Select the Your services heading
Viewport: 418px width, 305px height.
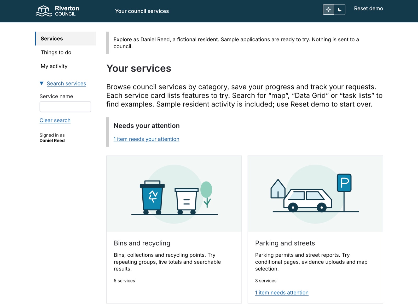tap(139, 69)
